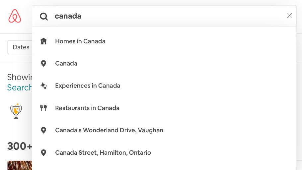Viewport: 302px width, 170px height.
Task: Click the teal Search link
Action: (20, 87)
